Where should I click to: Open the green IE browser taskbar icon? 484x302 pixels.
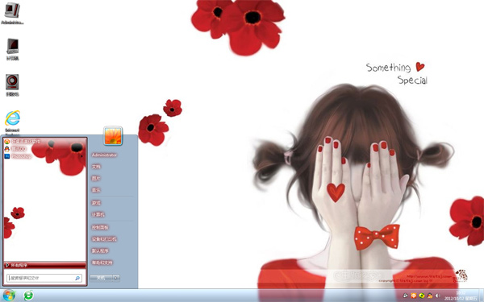click(29, 296)
